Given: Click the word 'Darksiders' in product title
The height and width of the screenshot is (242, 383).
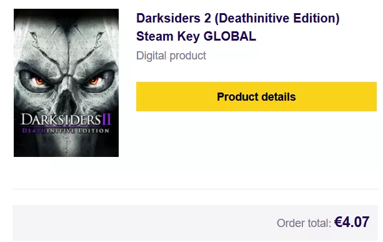Looking at the screenshot, I should pos(168,18).
